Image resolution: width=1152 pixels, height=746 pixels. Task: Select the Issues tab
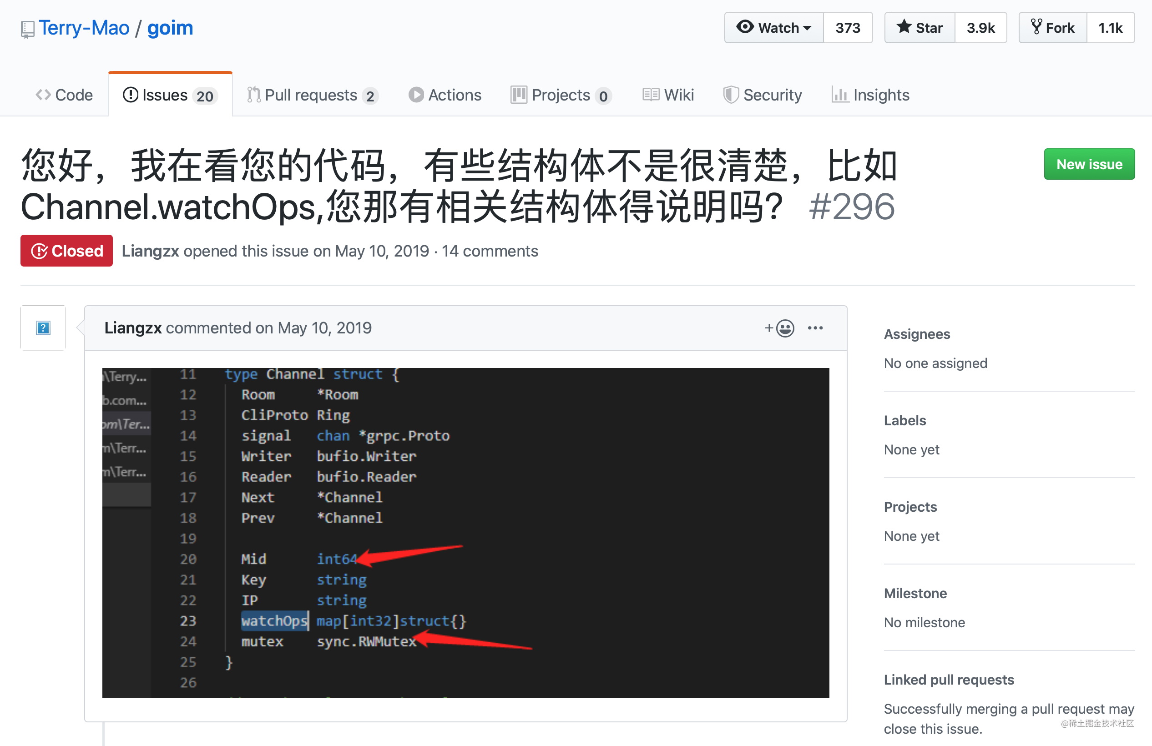[170, 95]
